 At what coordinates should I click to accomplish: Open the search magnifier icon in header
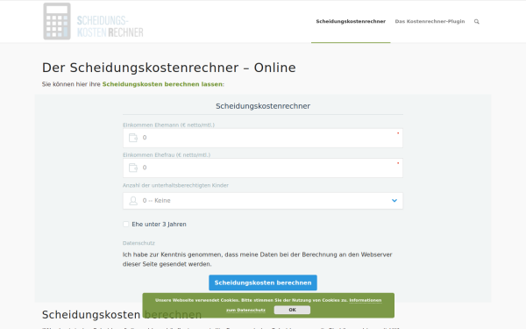click(x=476, y=21)
